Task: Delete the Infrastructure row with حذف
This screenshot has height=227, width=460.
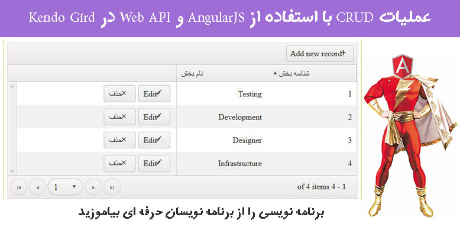Action: point(119,163)
